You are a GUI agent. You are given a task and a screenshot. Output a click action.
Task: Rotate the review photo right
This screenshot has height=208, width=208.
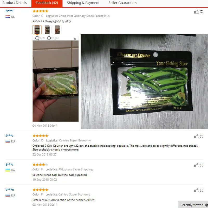pyautogui.click(x=53, y=38)
